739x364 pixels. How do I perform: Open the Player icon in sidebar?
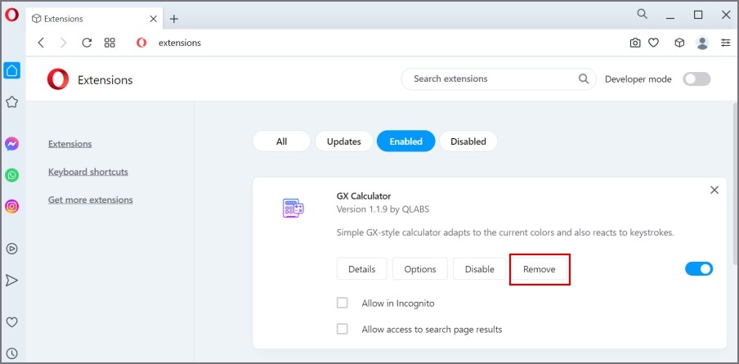coord(11,249)
